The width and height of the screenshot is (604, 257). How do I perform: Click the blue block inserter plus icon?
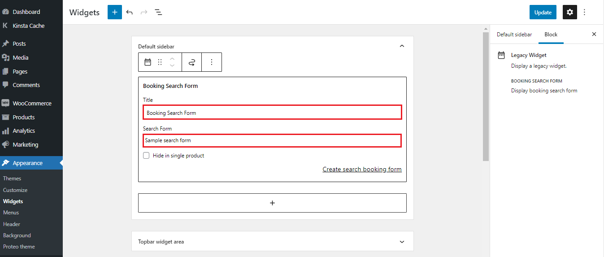pos(114,12)
